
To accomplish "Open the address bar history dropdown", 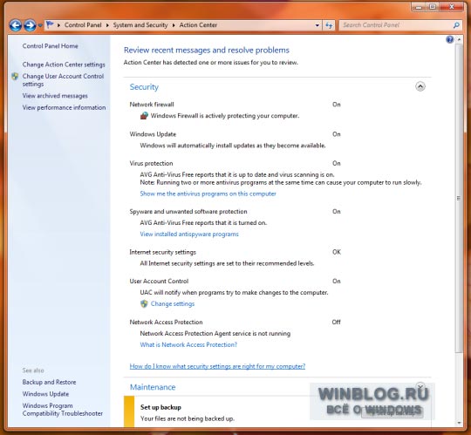I will point(317,25).
